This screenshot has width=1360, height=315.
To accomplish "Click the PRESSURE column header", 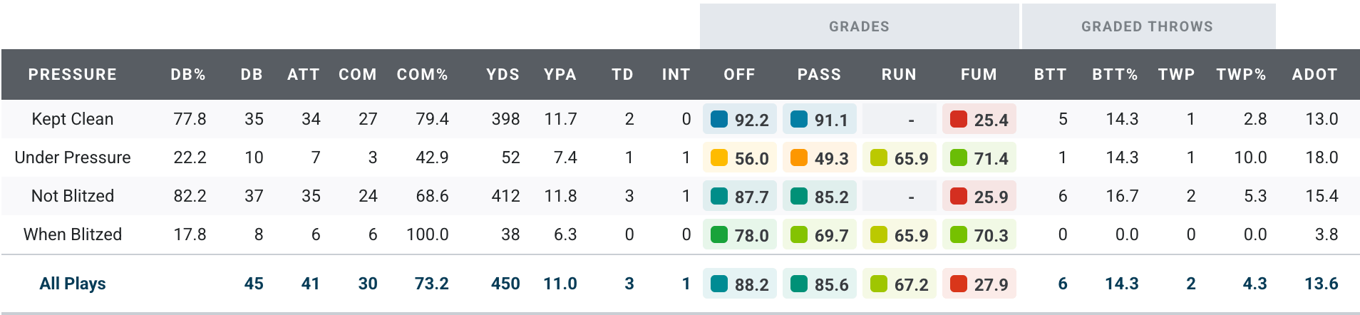I will [72, 75].
